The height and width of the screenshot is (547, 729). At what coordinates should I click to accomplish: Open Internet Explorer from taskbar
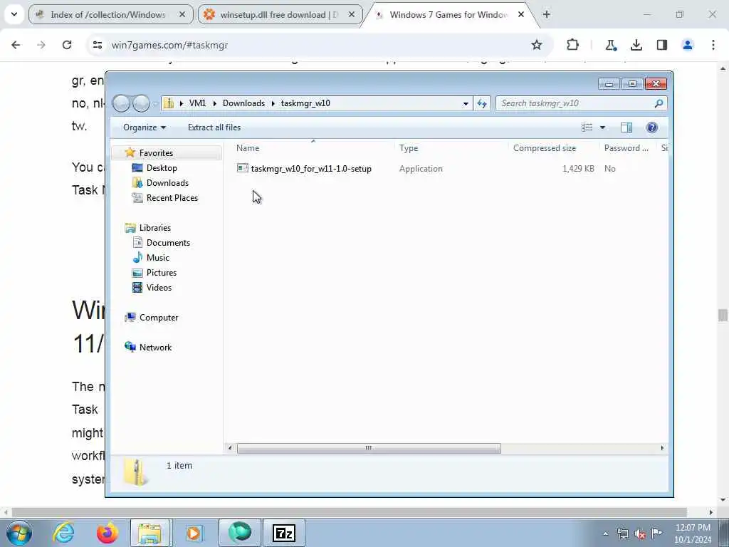tap(63, 533)
